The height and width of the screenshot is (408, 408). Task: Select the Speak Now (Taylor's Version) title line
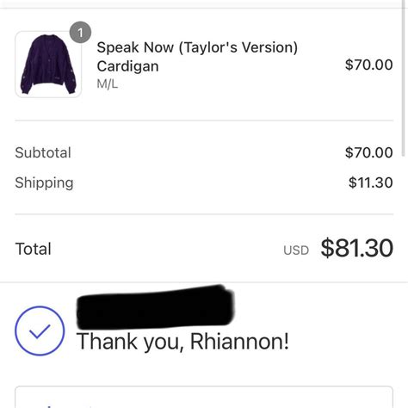[197, 47]
